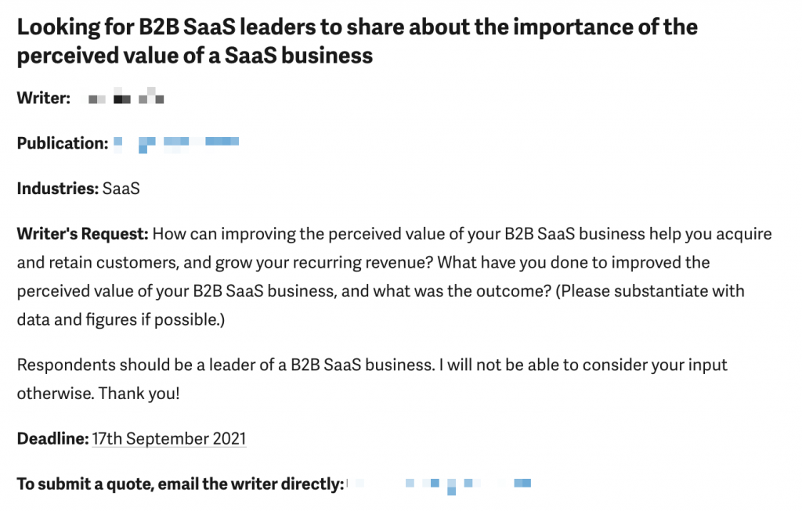
Task: Click the 'SaaS' industry value
Action: (x=121, y=189)
